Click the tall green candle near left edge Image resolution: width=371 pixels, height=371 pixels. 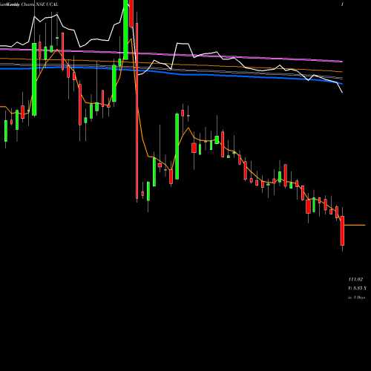34,79
